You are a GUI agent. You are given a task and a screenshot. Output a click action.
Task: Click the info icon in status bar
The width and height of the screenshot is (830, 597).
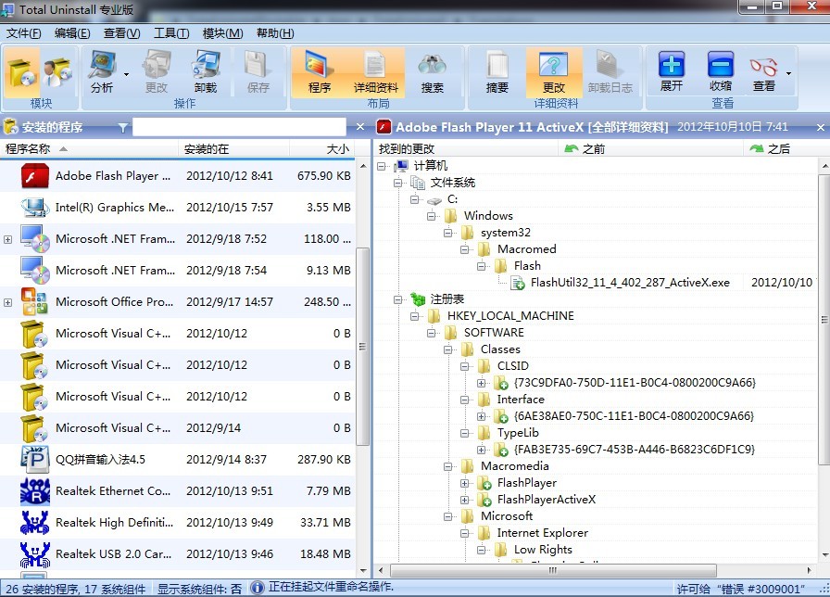pos(257,588)
